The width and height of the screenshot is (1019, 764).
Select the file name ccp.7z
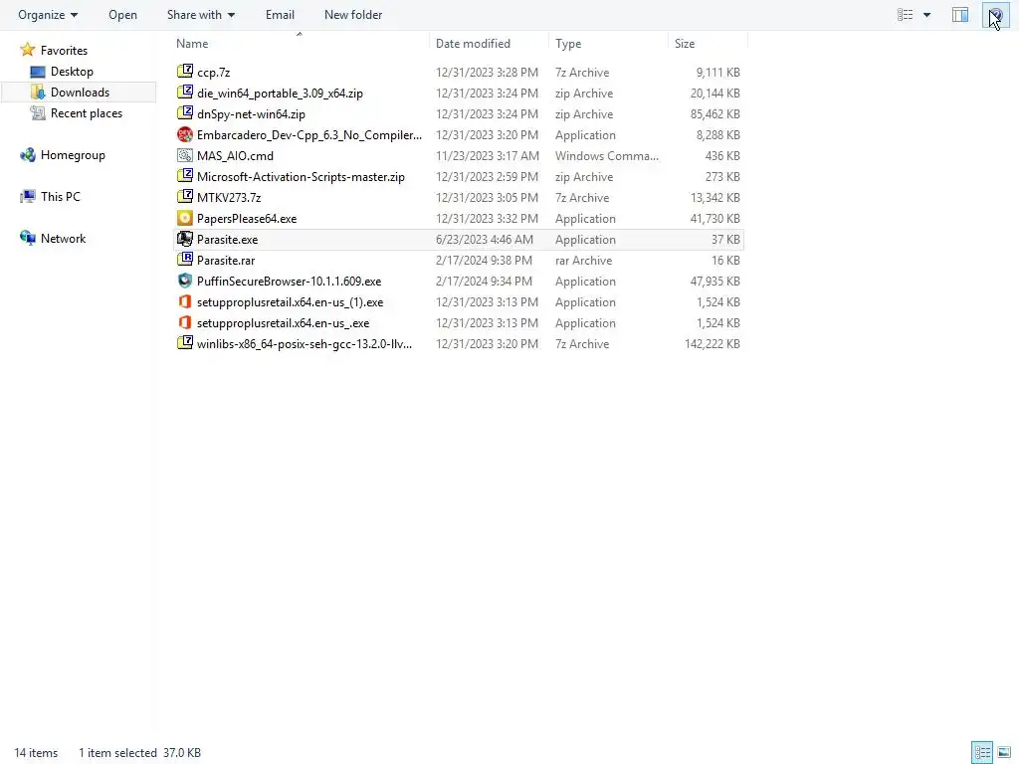click(x=213, y=72)
